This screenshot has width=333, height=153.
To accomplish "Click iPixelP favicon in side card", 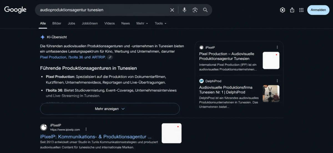I will [201, 47].
